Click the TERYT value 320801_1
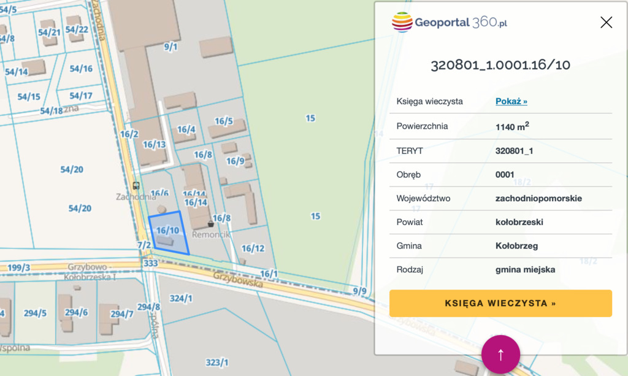Image resolution: width=628 pixels, height=376 pixels. 515,151
